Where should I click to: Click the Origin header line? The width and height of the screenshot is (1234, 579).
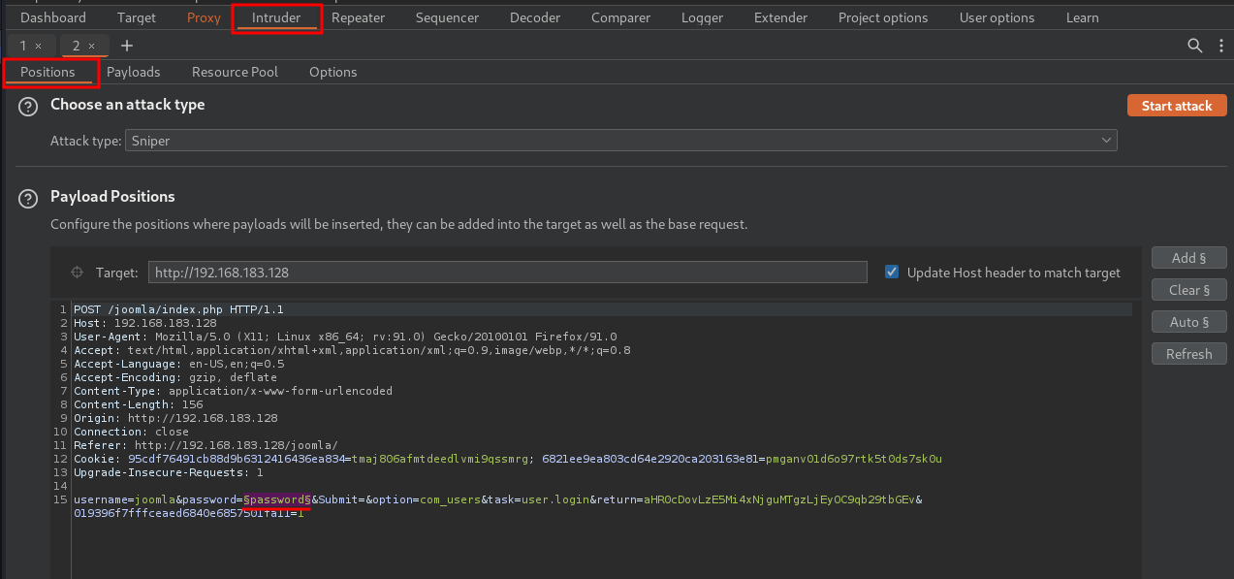click(175, 418)
